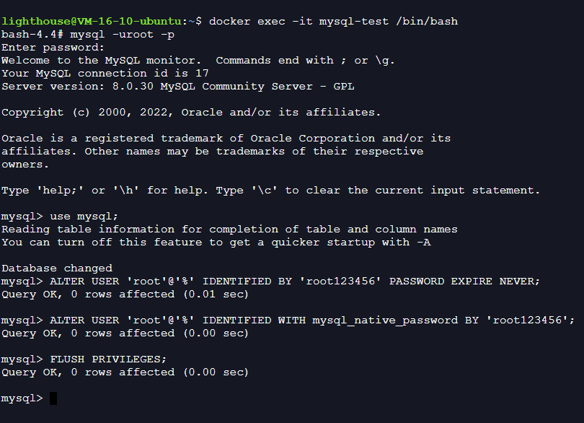The height and width of the screenshot is (423, 584).
Task: Click the 'quicker startup with -A' line
Action: [216, 243]
